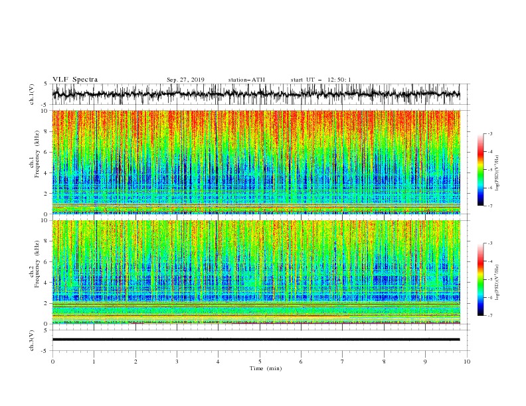The height and width of the screenshot is (406, 526).
Task: Click the ch.2 frequency tick label "6"
Action: (46, 262)
